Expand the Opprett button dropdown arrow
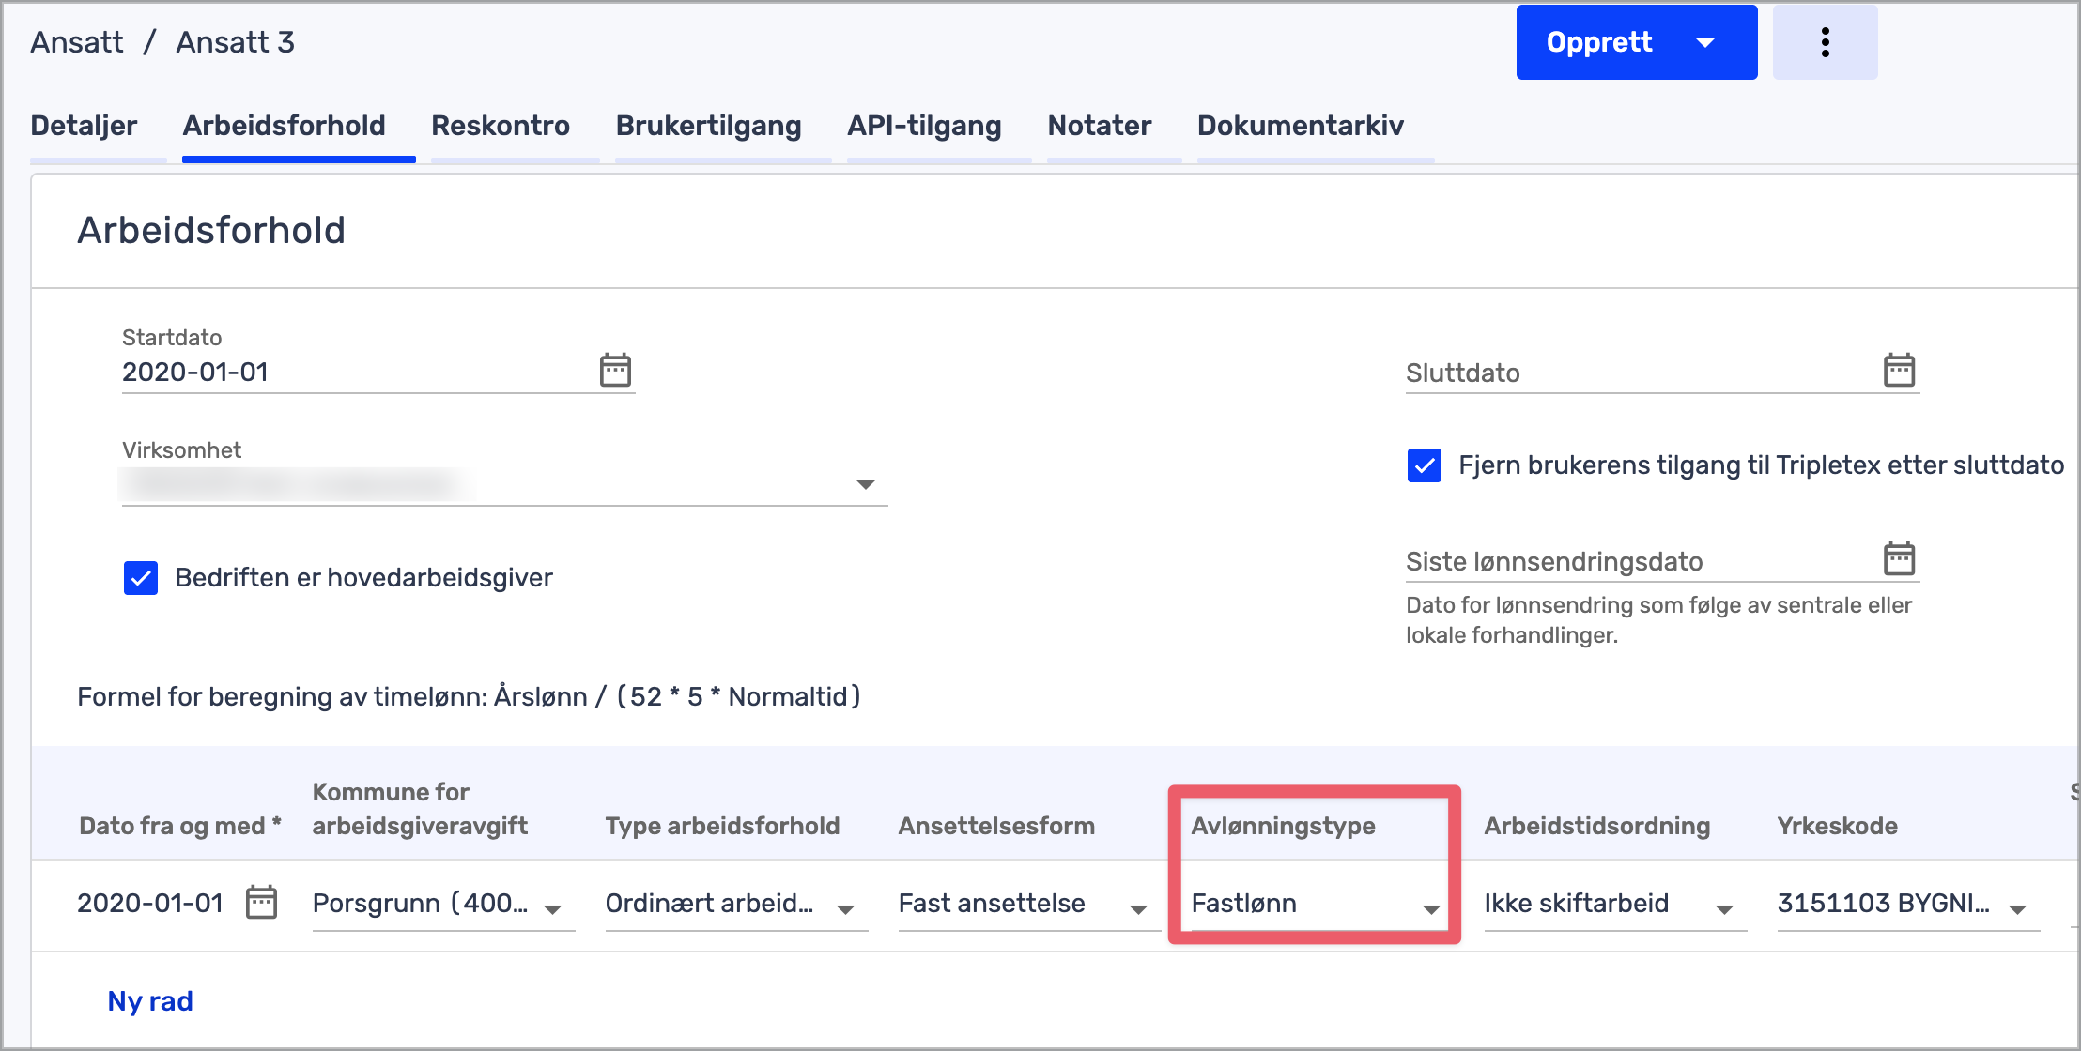 pyautogui.click(x=1705, y=42)
